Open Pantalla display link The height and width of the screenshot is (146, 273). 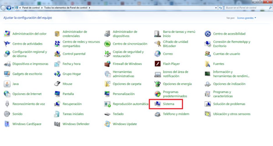(x=68, y=94)
